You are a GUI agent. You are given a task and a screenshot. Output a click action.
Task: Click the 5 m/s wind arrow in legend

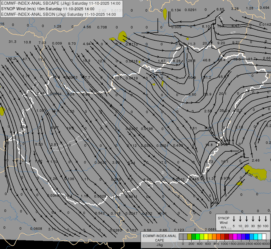click(234, 219)
